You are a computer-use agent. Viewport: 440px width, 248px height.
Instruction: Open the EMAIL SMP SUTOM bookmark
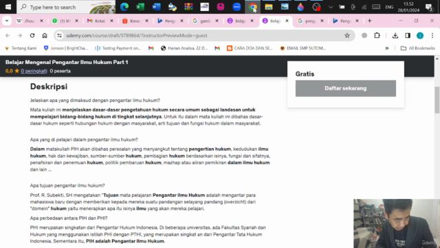pyautogui.click(x=302, y=48)
